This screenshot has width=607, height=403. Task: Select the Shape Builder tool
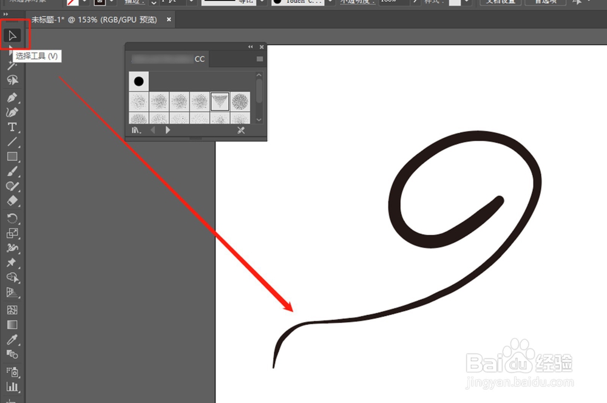[x=12, y=277]
